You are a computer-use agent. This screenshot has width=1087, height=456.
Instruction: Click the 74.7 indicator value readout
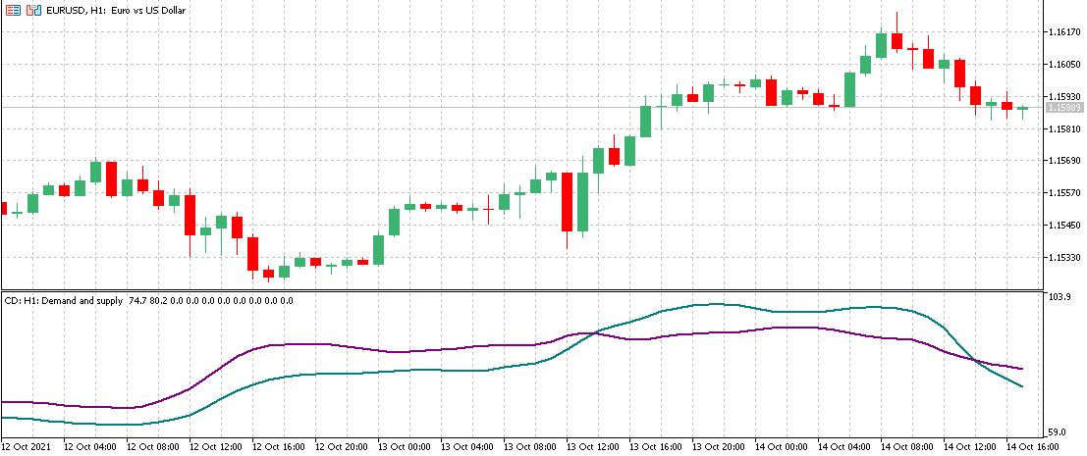[x=136, y=300]
